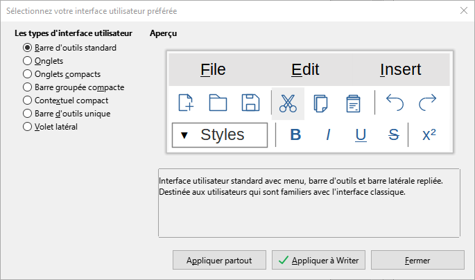Click the File menu in preview
475x280 pixels.
point(213,70)
